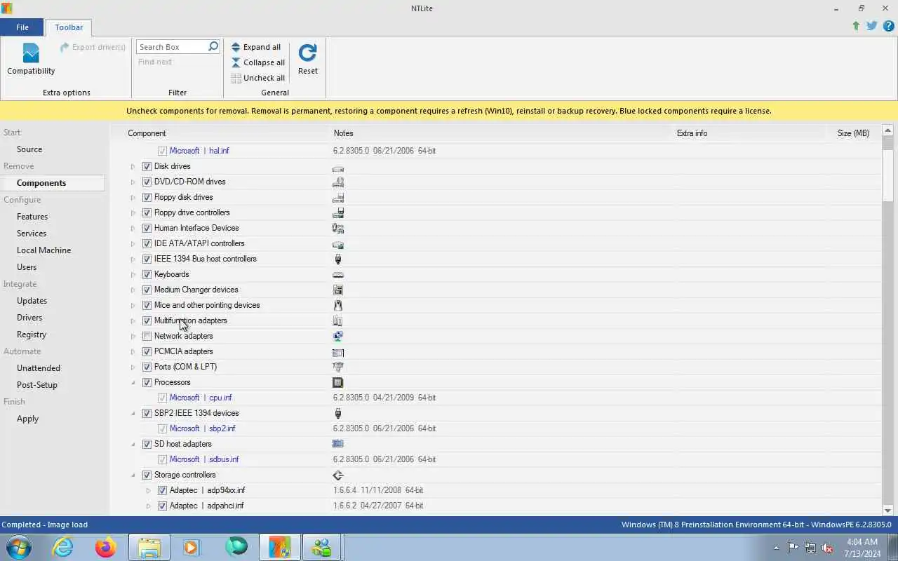Open the File tab
This screenshot has width=898, height=561.
(22, 27)
